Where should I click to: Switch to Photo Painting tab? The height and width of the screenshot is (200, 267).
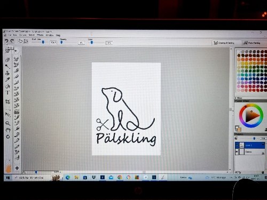pyautogui.click(x=252, y=43)
